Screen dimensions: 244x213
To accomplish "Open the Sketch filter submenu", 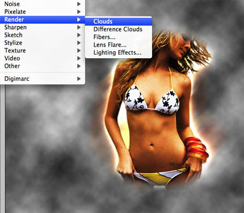I will pos(43,35).
